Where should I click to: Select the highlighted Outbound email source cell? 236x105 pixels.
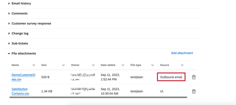point(171,77)
